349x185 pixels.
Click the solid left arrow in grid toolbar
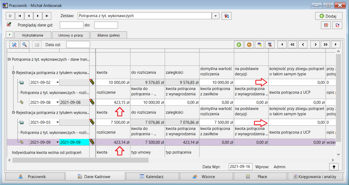[x=282, y=45]
